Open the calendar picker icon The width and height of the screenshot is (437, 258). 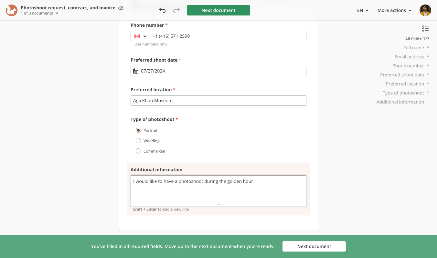136,71
